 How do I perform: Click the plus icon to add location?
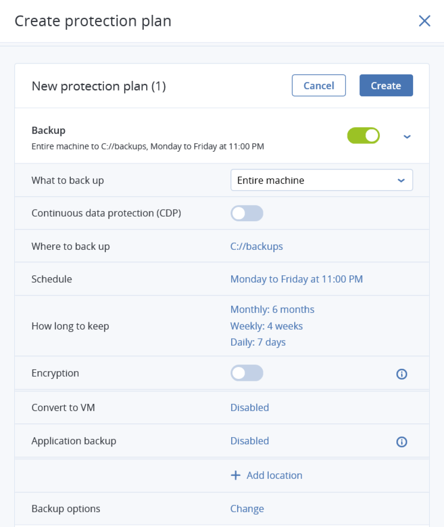tap(236, 475)
